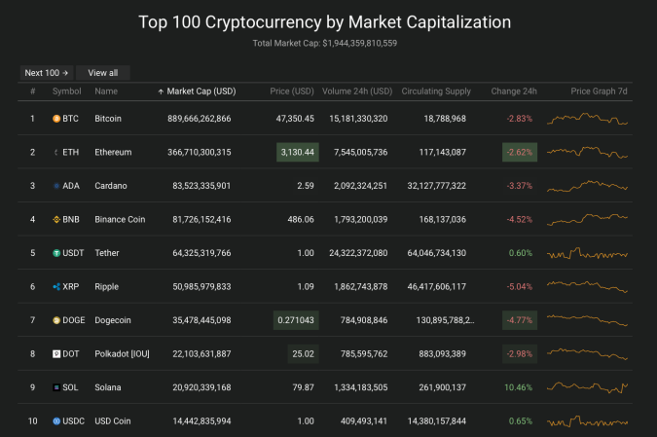The height and width of the screenshot is (437, 657).
Task: Sort by the Symbol column header
Action: pos(66,91)
